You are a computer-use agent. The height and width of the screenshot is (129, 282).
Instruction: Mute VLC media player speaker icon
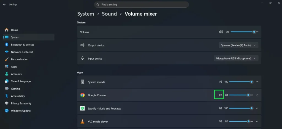[x=220, y=121]
